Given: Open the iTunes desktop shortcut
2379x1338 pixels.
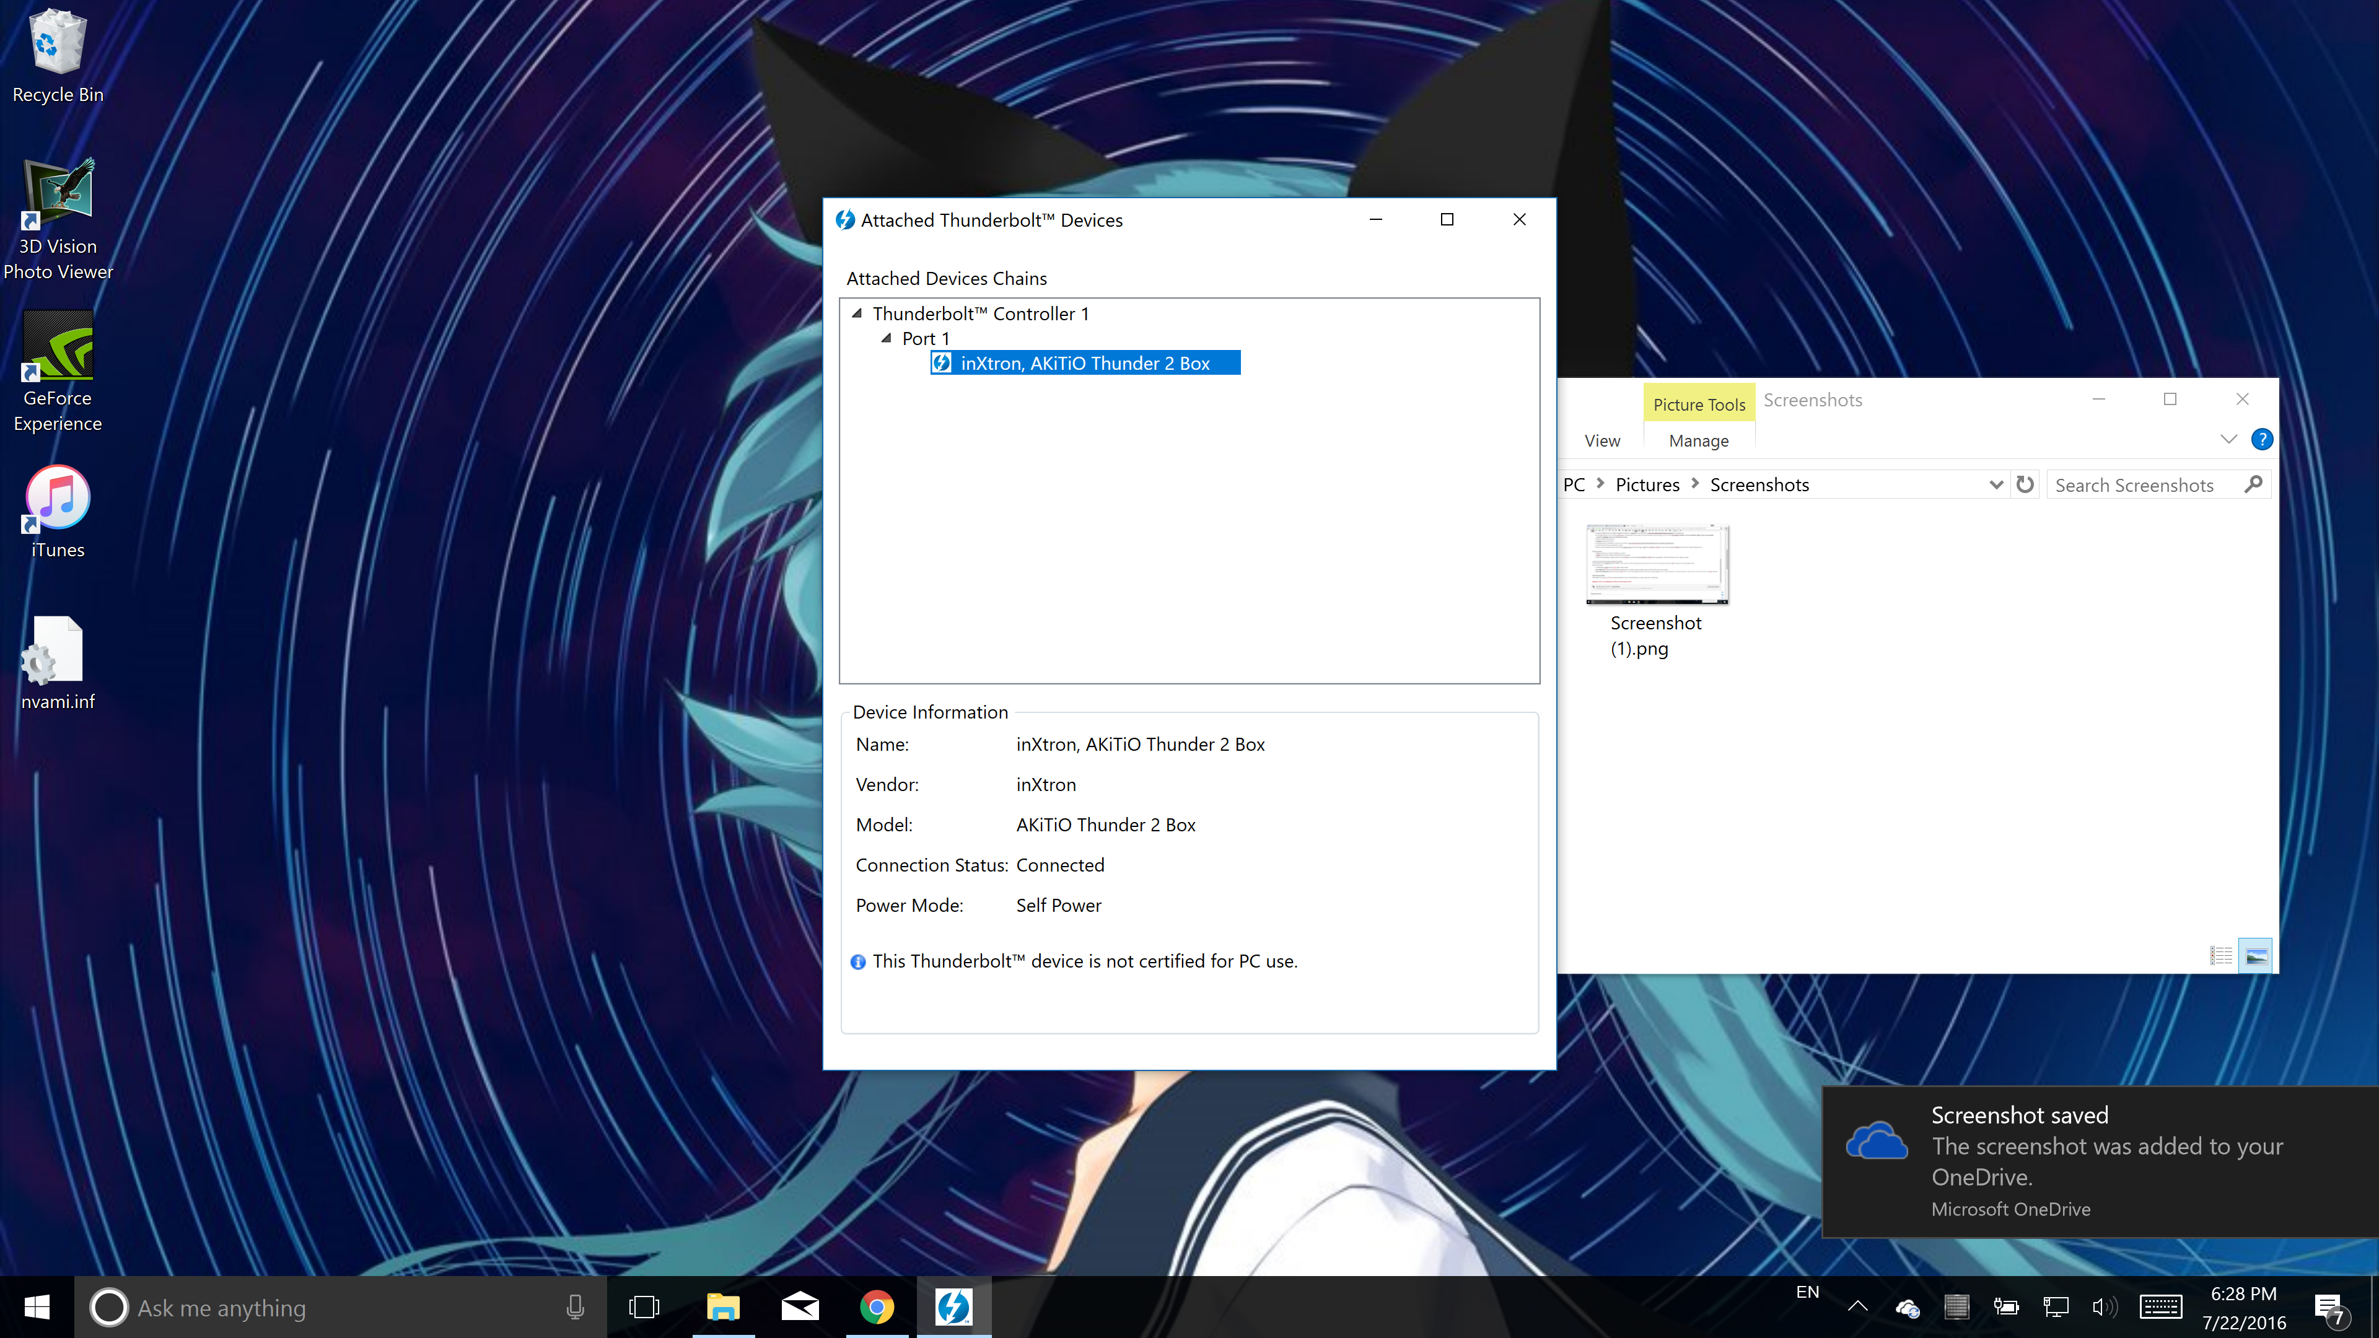Looking at the screenshot, I should pos(57,512).
